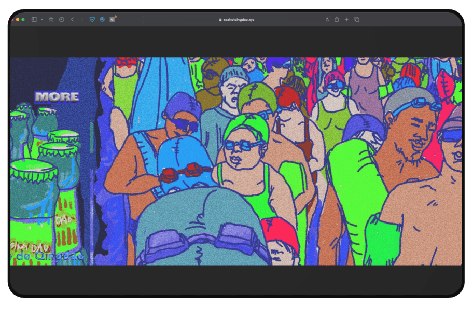Click the padlock icon in address bar
Screen dimensions: 473x321
point(220,20)
